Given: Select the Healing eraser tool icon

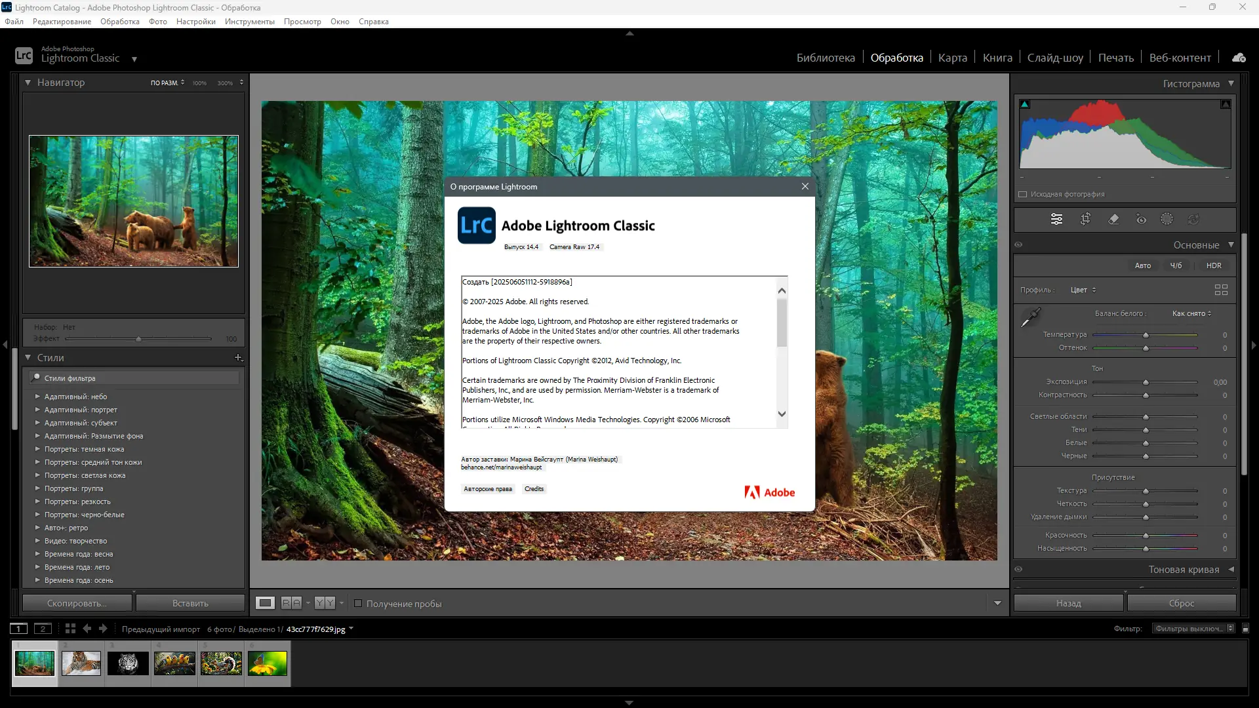Looking at the screenshot, I should click(1113, 219).
